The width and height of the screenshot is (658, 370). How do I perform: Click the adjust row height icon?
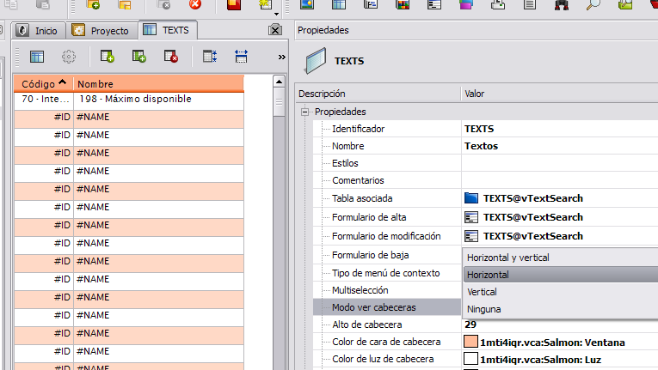coord(209,57)
